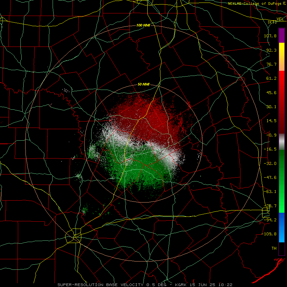This screenshot has height=287, width=287.
Task: Click the -32.0 scale value
Action: click(x=270, y=164)
